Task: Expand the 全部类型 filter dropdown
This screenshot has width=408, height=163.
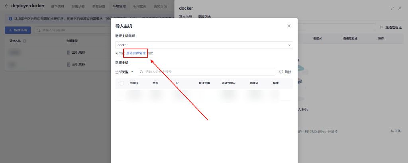Action: (124, 72)
